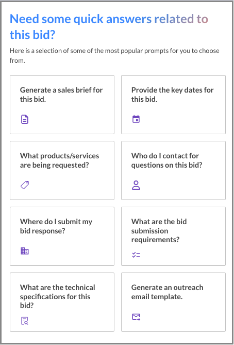
Task: Choose 'What products/services are being requested?' prompt
Action: [62, 170]
